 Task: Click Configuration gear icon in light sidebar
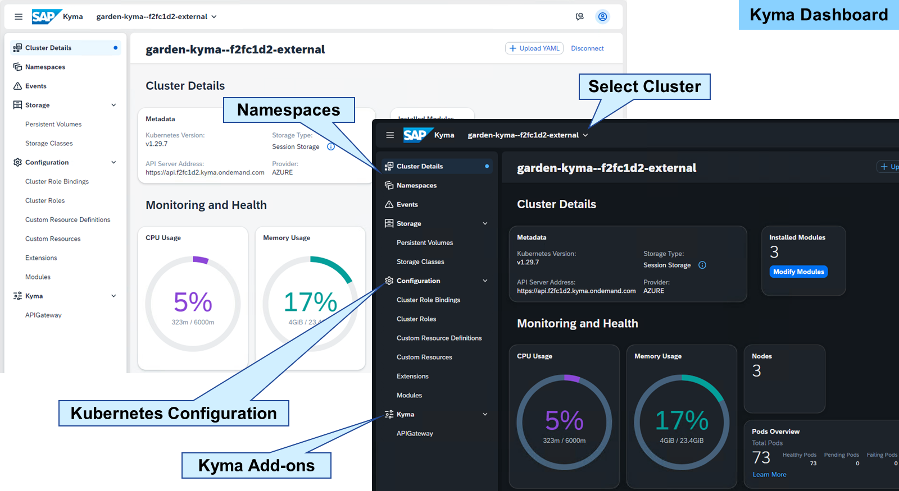tap(17, 162)
